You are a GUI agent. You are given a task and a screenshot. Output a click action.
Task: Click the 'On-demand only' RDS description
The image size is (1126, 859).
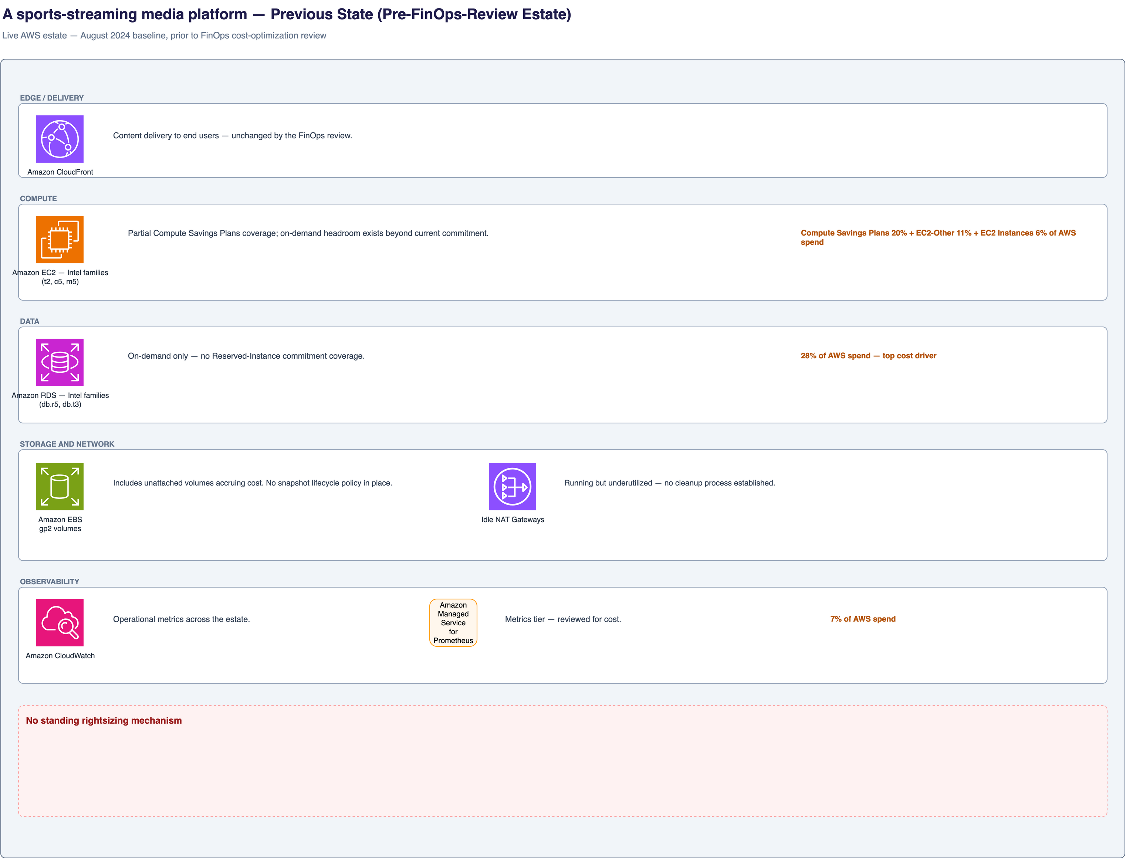[247, 356]
